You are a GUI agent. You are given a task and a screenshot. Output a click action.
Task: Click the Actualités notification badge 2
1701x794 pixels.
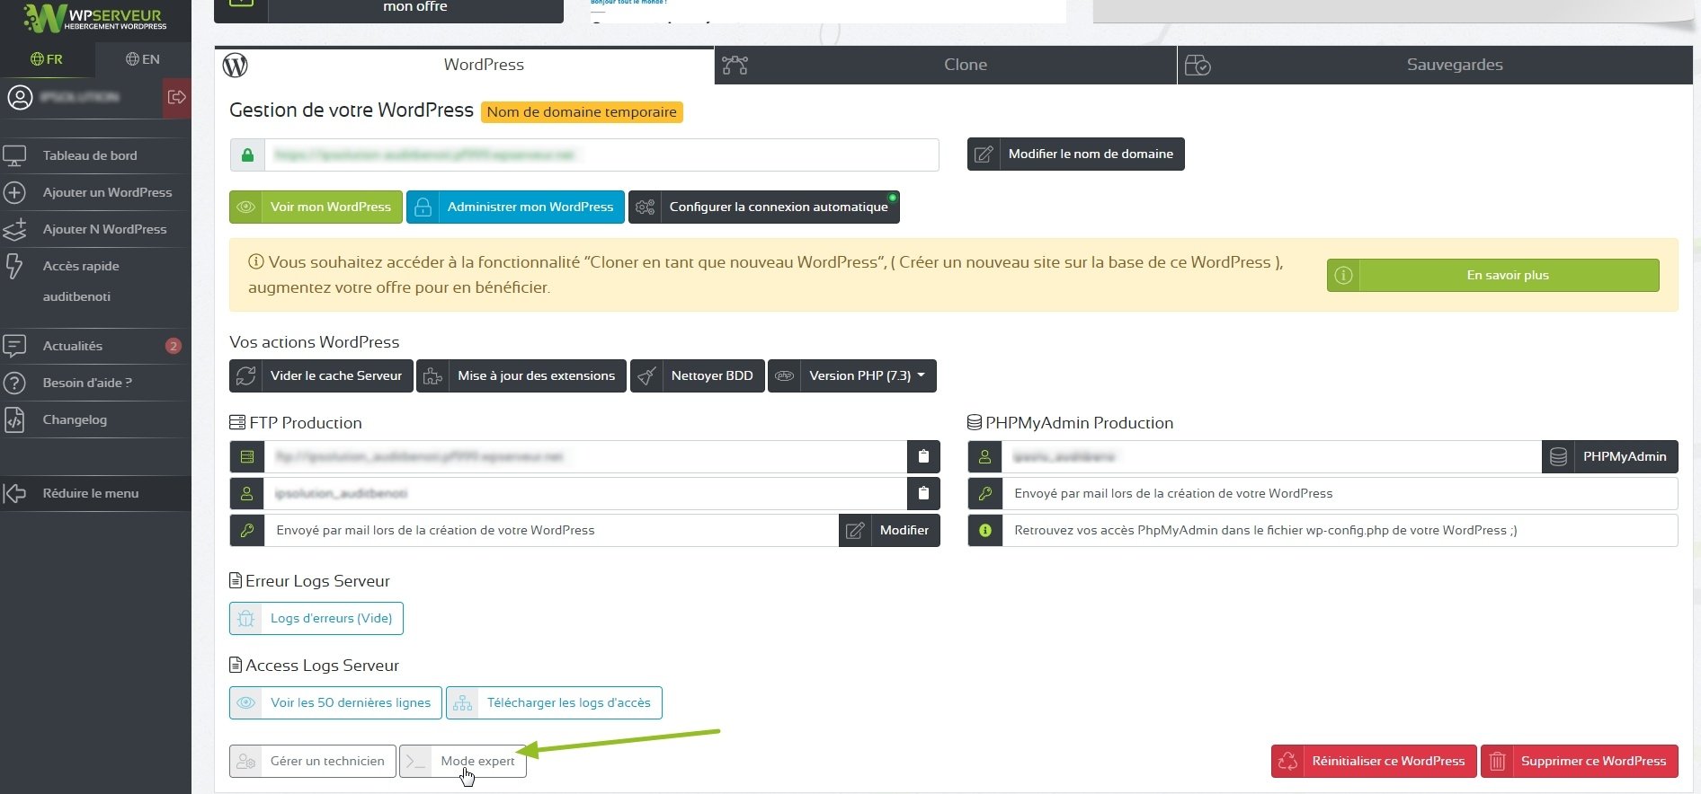point(174,346)
